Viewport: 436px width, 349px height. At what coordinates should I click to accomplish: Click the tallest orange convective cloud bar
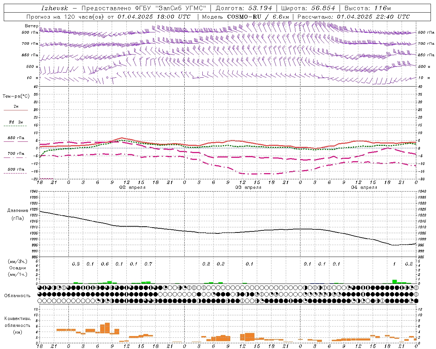107,328
